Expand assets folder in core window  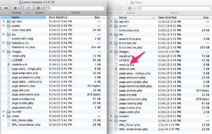pos(111,26)
